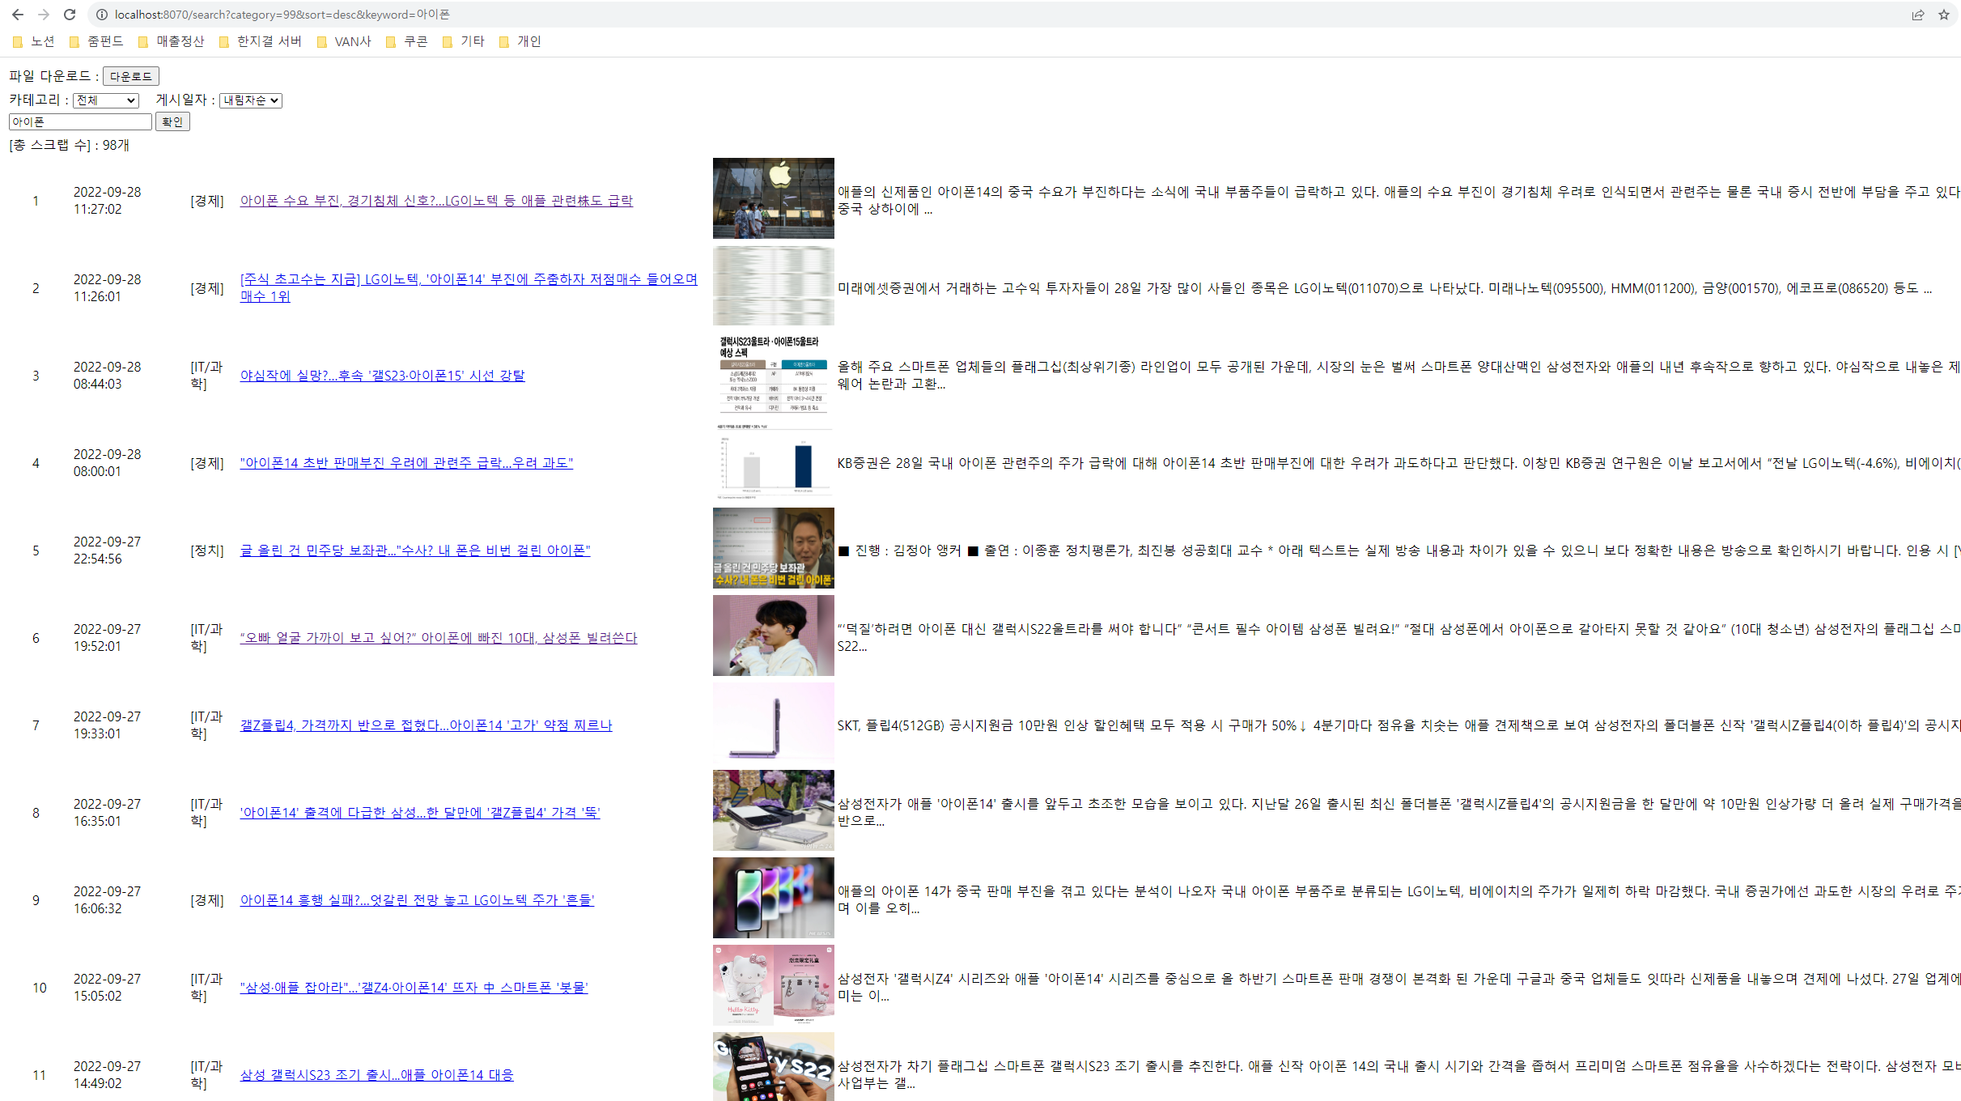Expand the 카테고리 dropdown set to 전체
The image size is (1961, 1101).
click(x=106, y=100)
